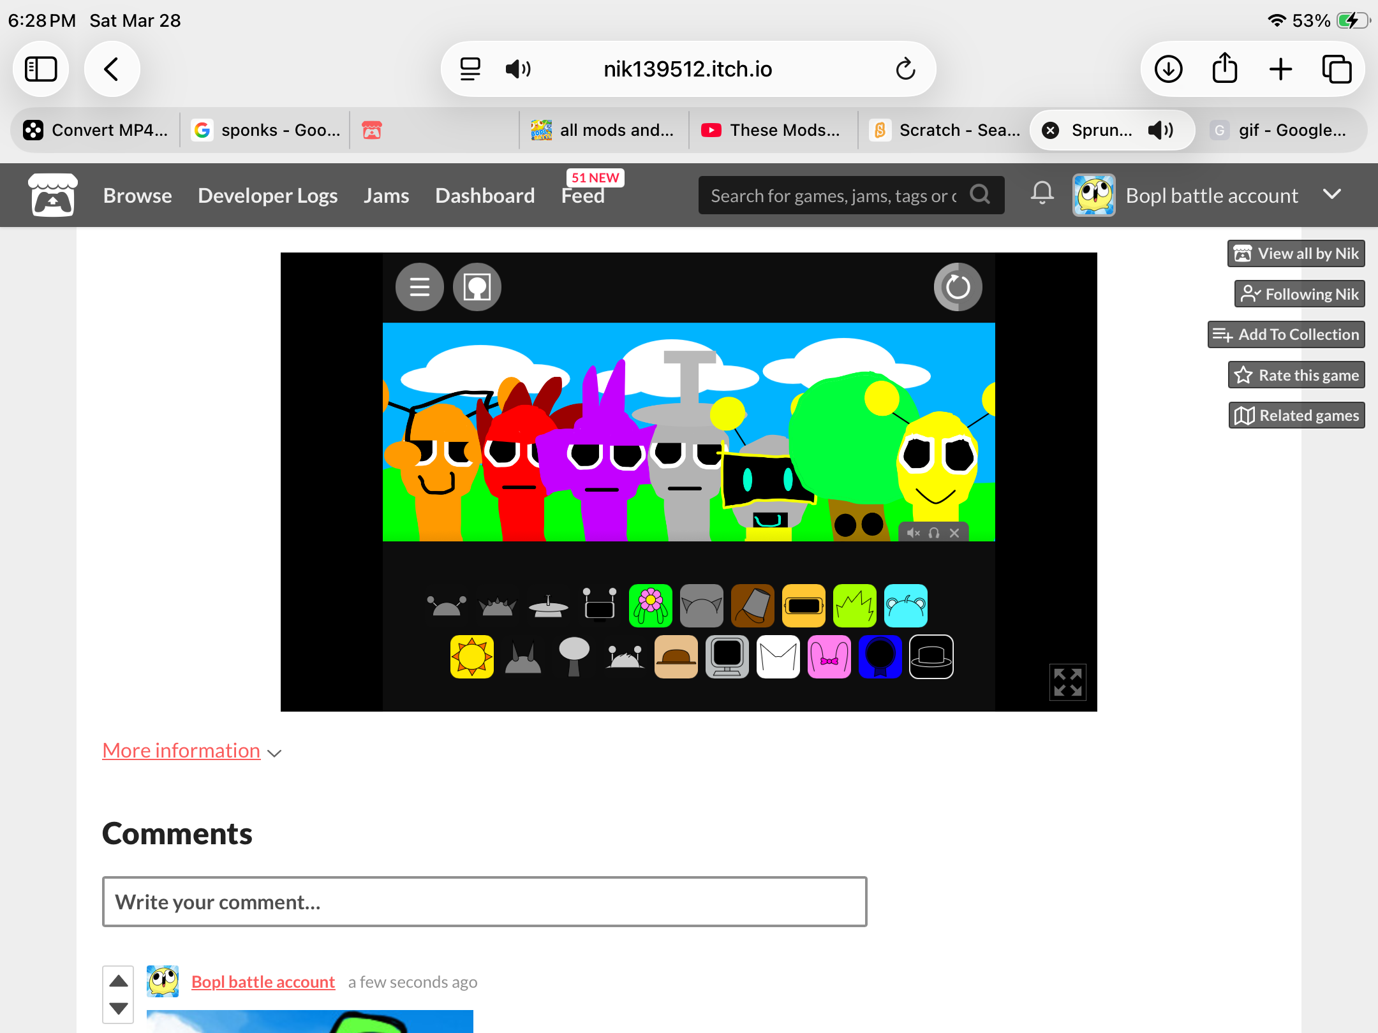The width and height of the screenshot is (1378, 1033).
Task: Click Add To Collection button
Action: click(x=1286, y=335)
